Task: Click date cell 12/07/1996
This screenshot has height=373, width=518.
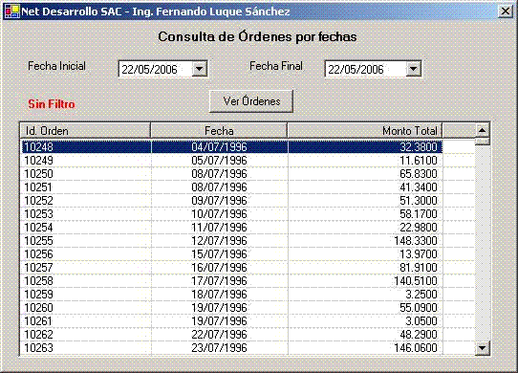Action: pyautogui.click(x=220, y=241)
